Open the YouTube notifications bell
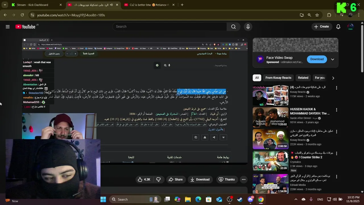 pos(338,26)
